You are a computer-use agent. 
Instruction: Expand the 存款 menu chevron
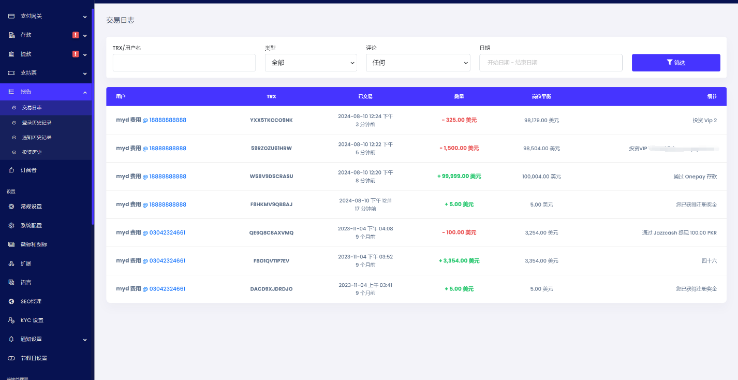click(85, 36)
